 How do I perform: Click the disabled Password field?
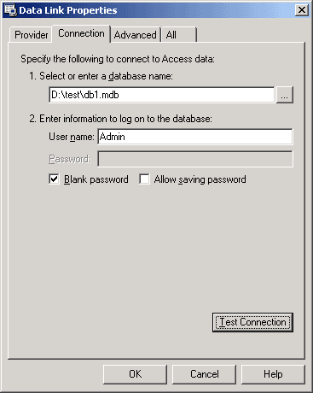[x=195, y=159]
